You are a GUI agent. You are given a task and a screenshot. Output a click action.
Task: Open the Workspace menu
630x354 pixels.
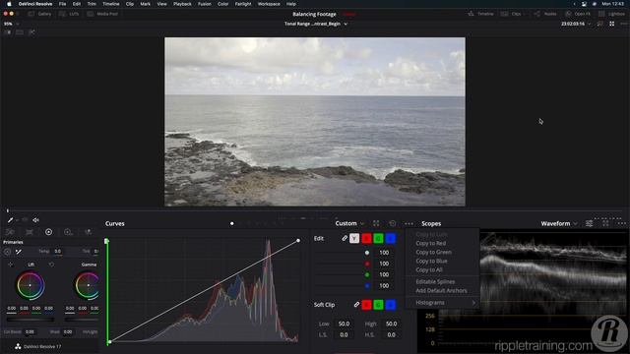click(269, 4)
